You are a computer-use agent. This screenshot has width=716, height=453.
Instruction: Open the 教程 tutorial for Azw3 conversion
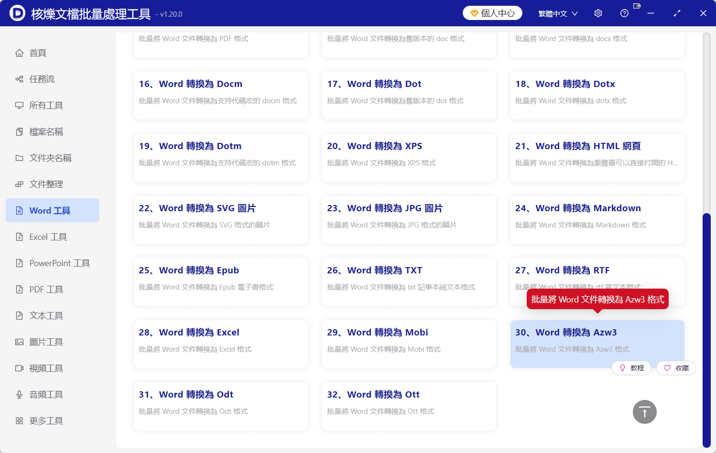(x=631, y=368)
